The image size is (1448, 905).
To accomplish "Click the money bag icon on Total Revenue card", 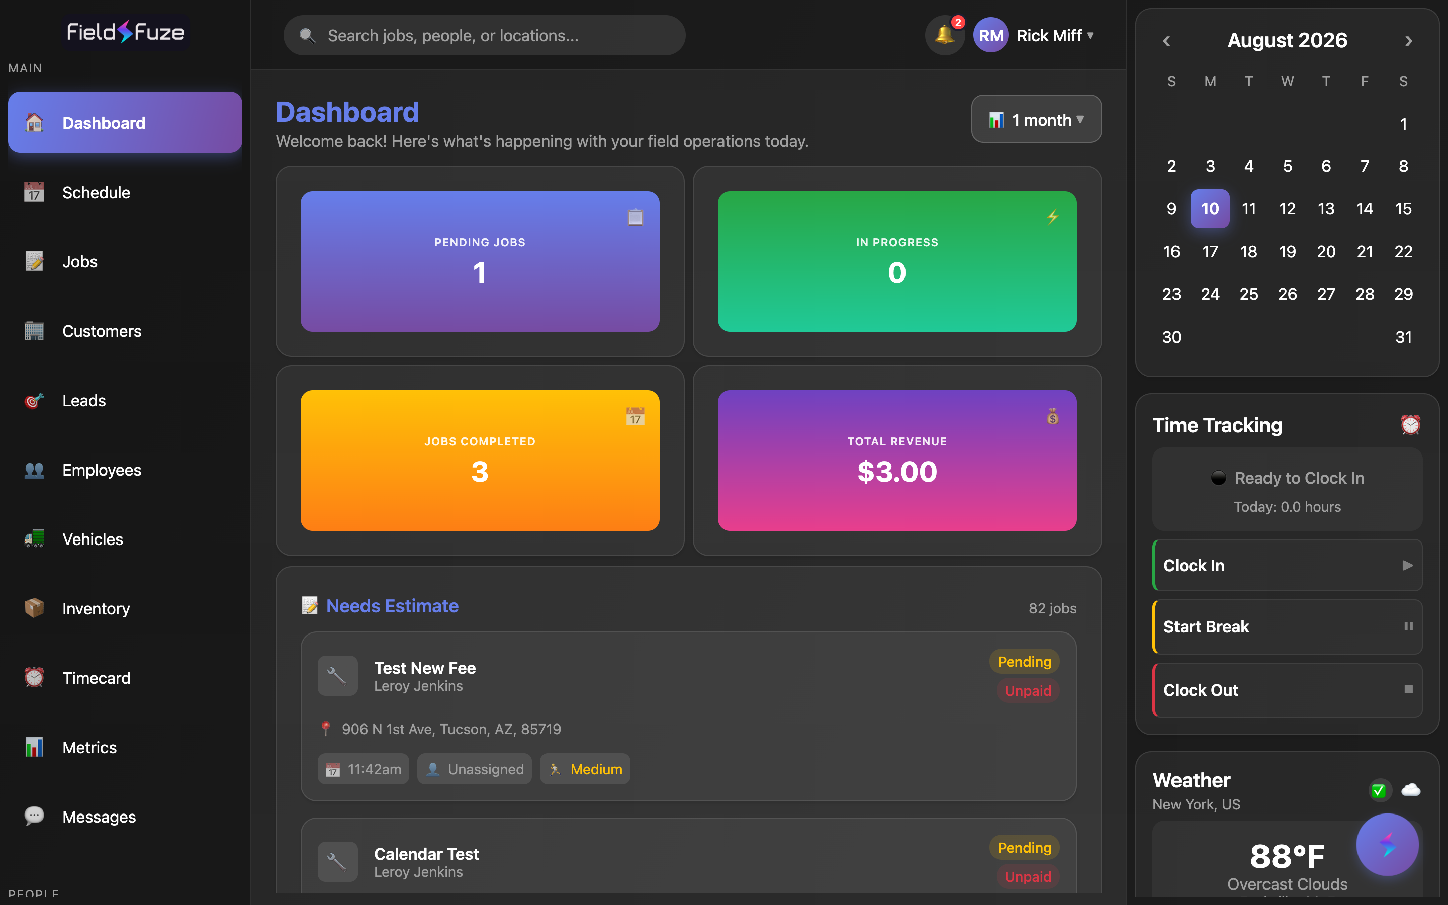I will [x=1053, y=416].
